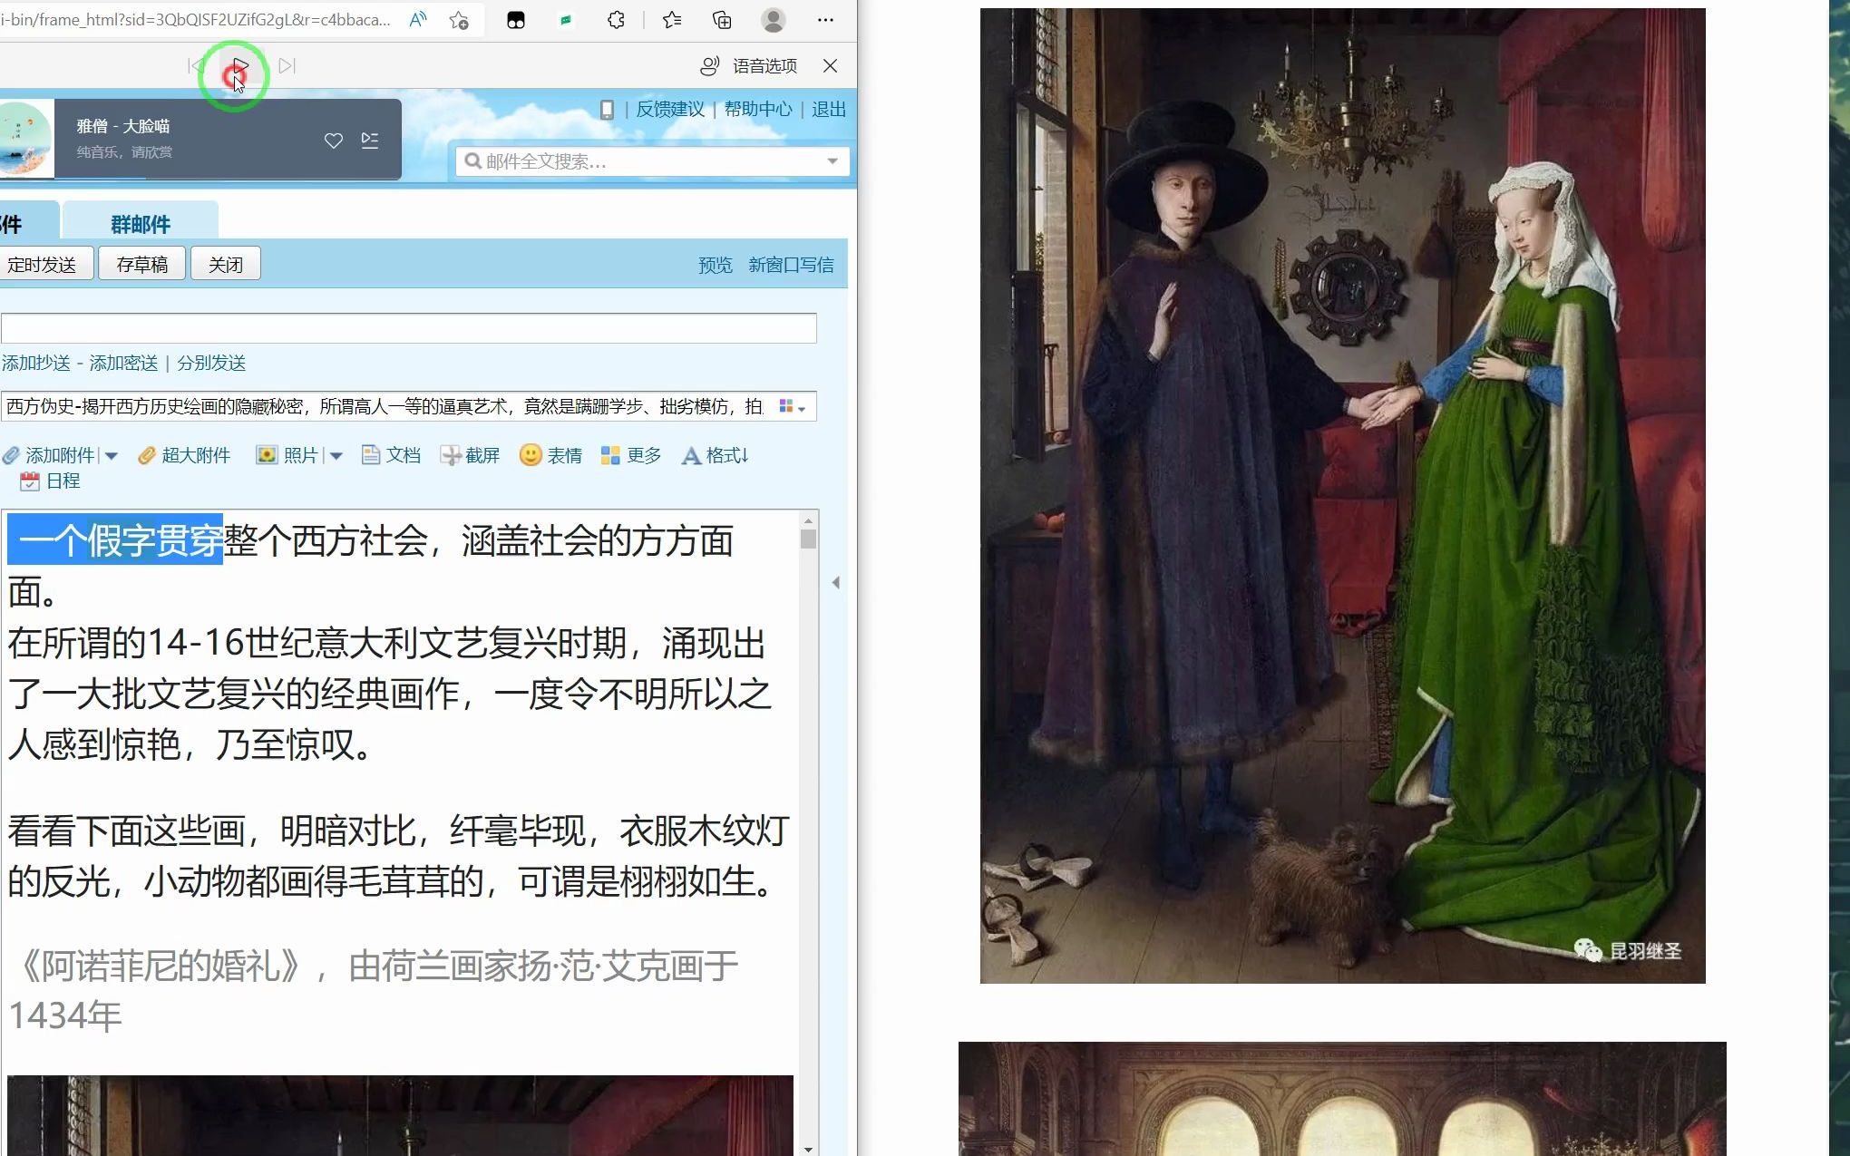Click 截屏 screenshot tool

(x=471, y=455)
